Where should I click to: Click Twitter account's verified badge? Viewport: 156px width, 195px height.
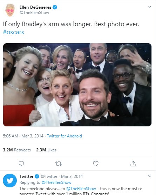click(x=37, y=177)
